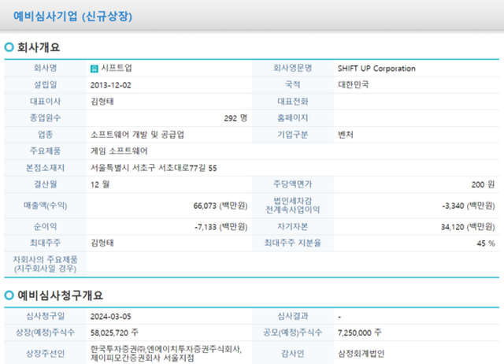Select listed shares 58,025,720 주
The width and height of the screenshot is (504, 364).
pos(114,332)
